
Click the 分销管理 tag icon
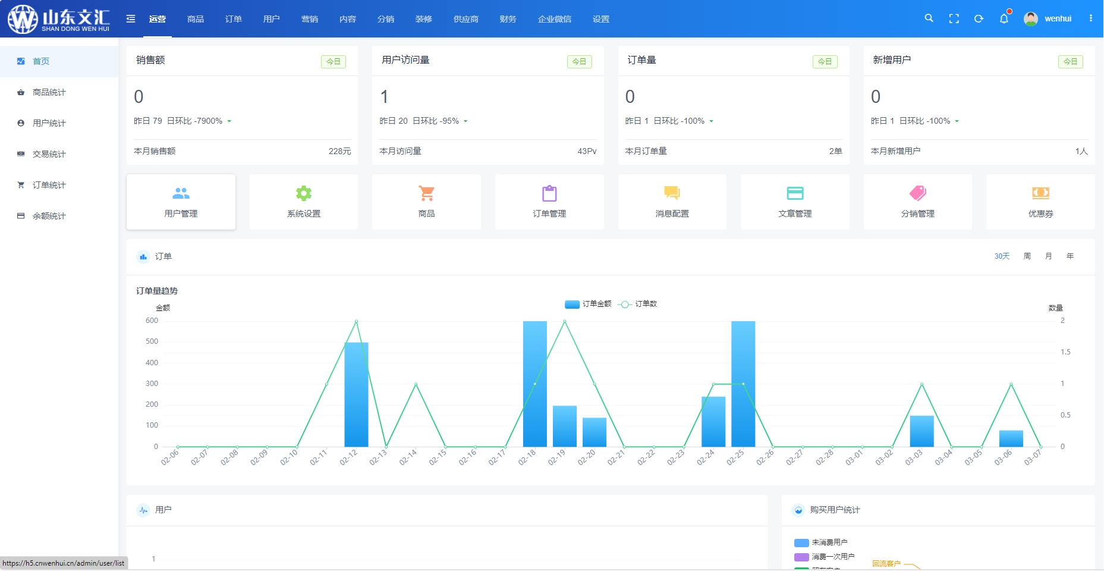(x=918, y=193)
